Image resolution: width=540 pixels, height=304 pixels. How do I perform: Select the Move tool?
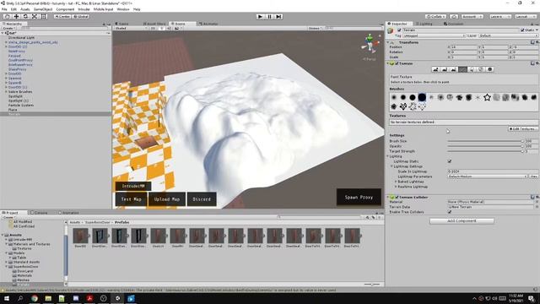16,17
